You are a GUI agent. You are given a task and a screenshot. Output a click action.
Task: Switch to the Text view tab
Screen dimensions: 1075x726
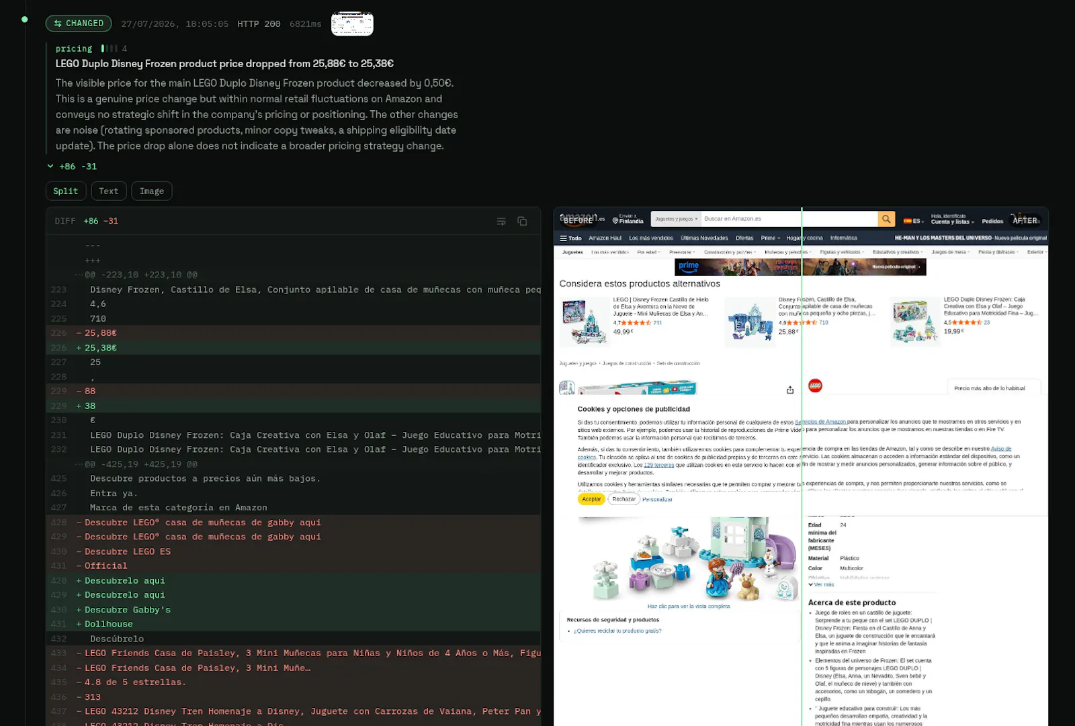click(x=109, y=191)
